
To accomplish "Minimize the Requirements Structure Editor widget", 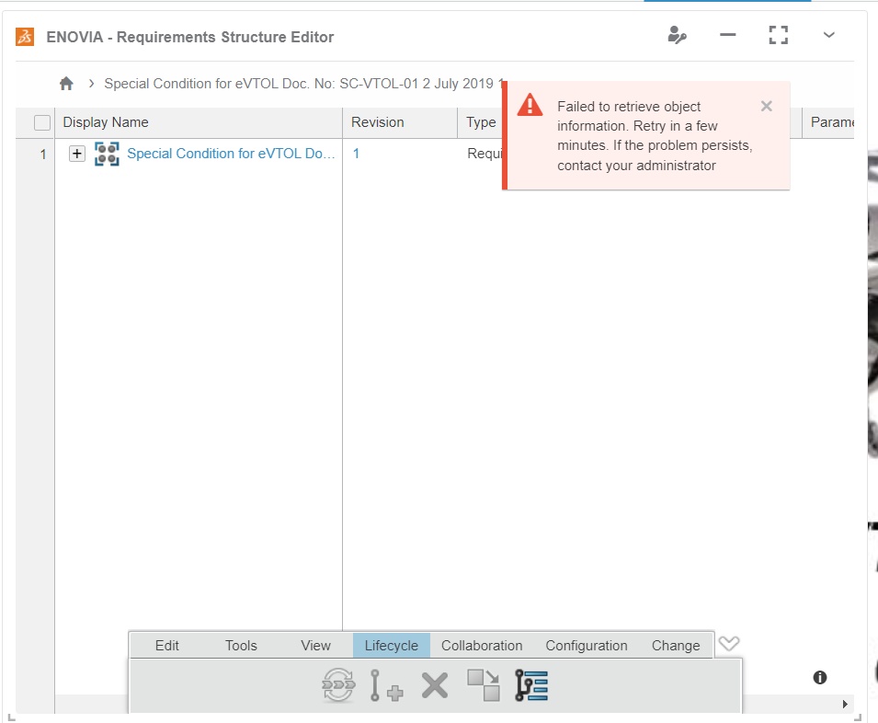I will coord(727,35).
